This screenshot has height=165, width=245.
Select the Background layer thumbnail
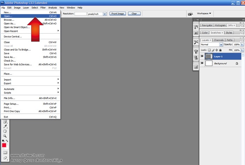209,63
